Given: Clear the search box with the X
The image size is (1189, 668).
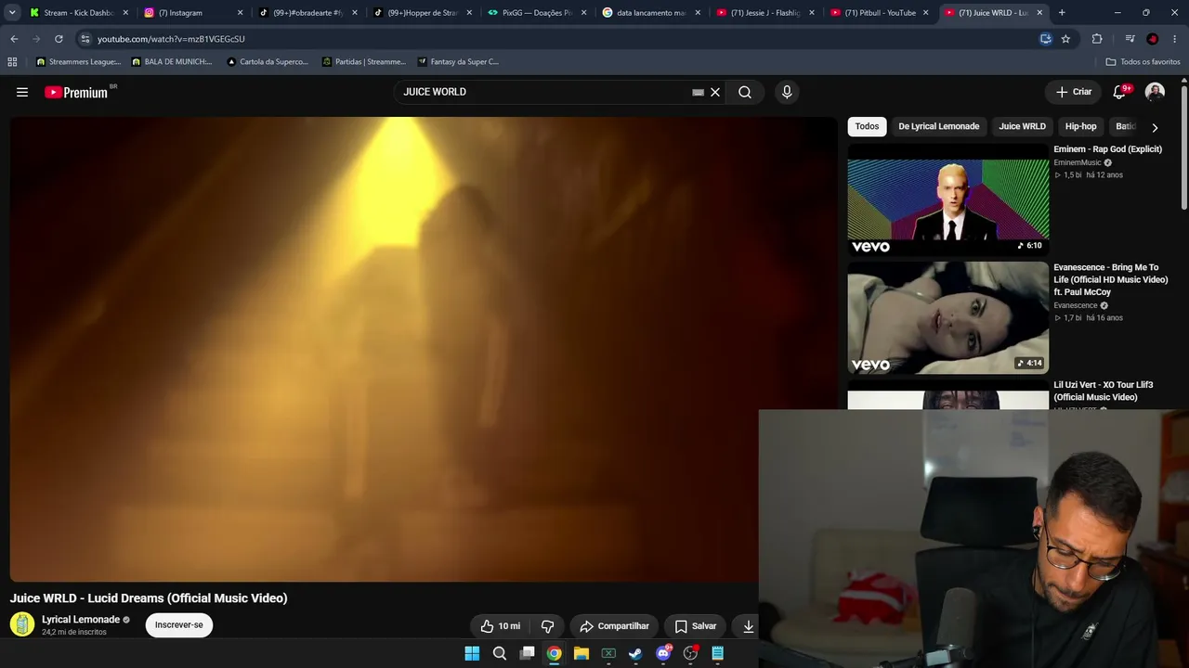Looking at the screenshot, I should (x=715, y=92).
